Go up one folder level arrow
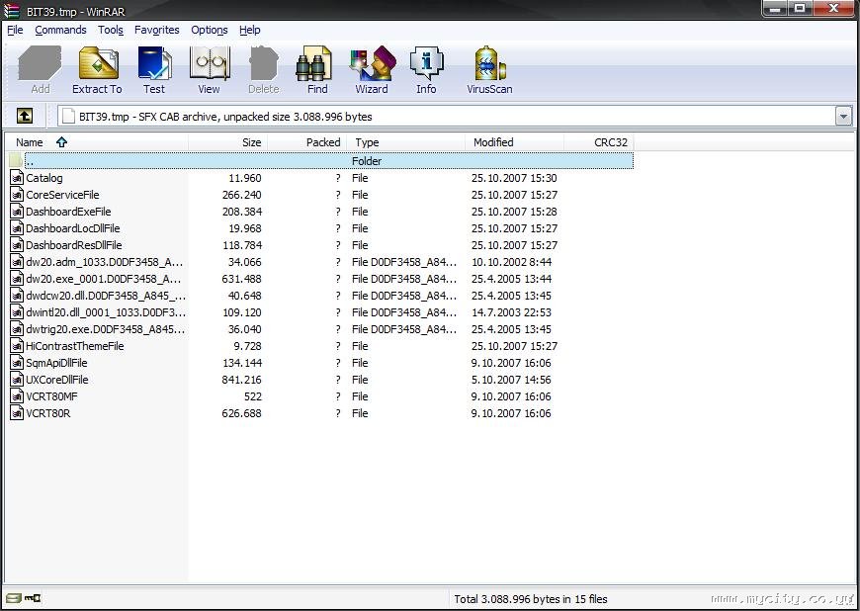The width and height of the screenshot is (860, 611). coord(25,116)
